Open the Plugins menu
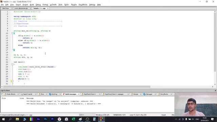 [74, 5]
